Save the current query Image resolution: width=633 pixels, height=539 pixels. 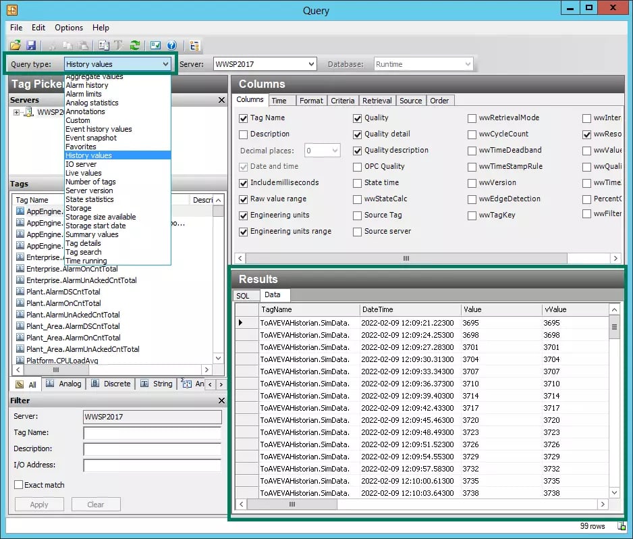click(x=32, y=45)
